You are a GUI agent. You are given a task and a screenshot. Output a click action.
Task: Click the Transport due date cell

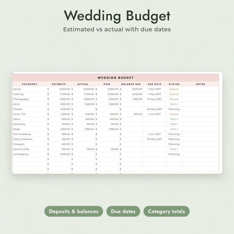pyautogui.click(x=154, y=144)
